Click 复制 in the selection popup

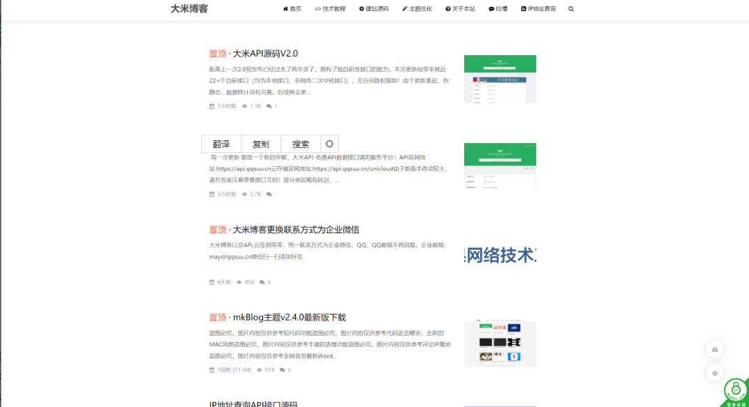(260, 144)
